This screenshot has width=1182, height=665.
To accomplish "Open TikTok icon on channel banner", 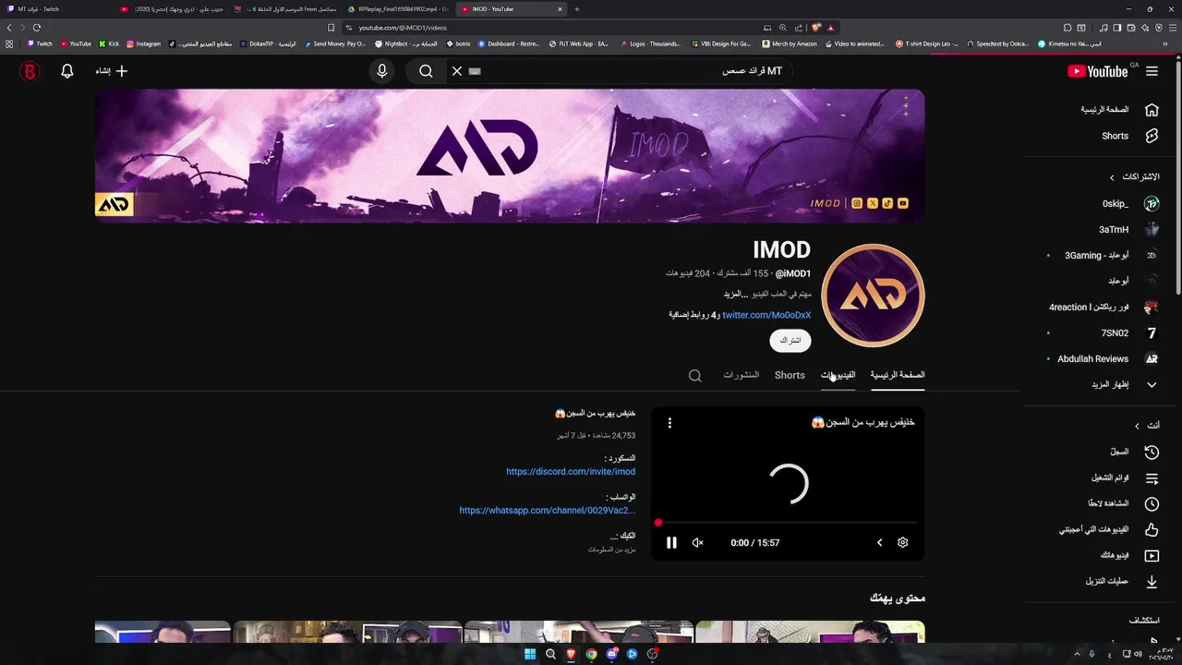I will pos(887,203).
